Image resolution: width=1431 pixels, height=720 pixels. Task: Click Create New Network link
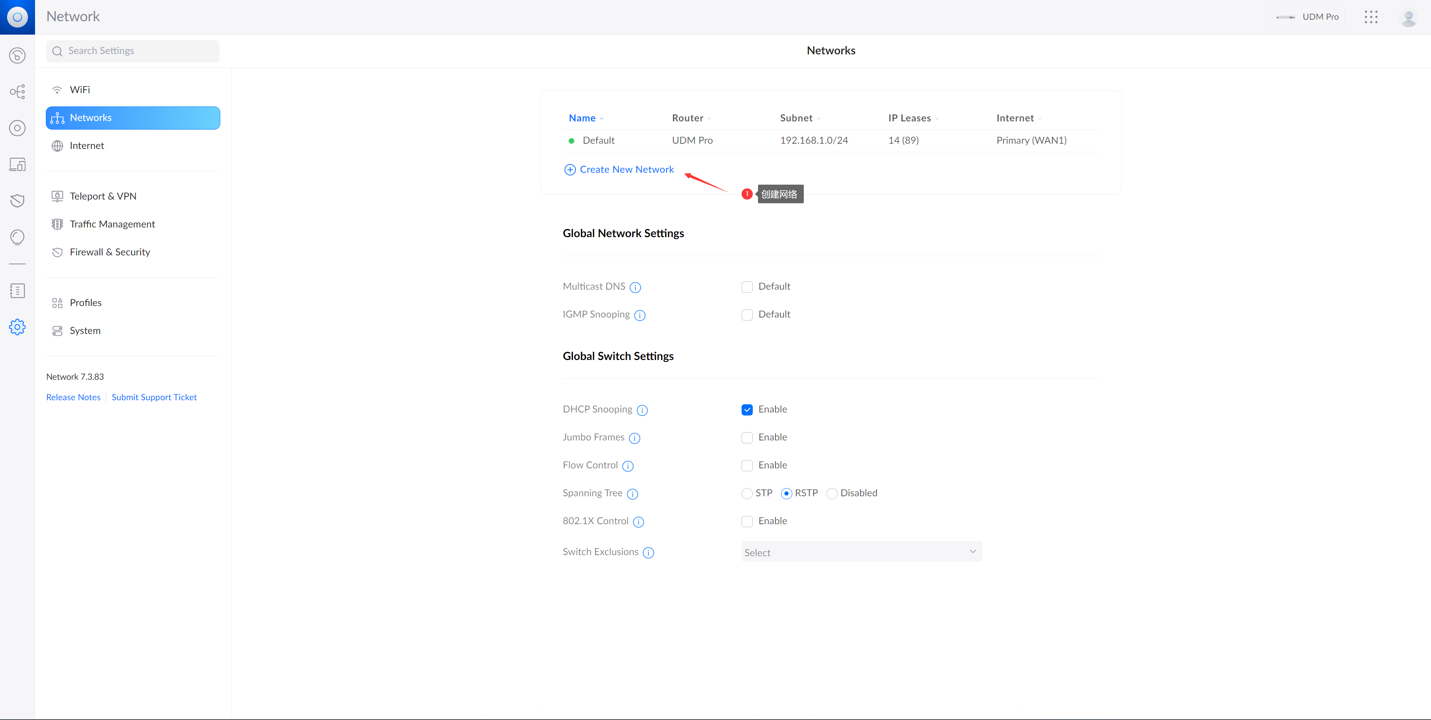626,170
